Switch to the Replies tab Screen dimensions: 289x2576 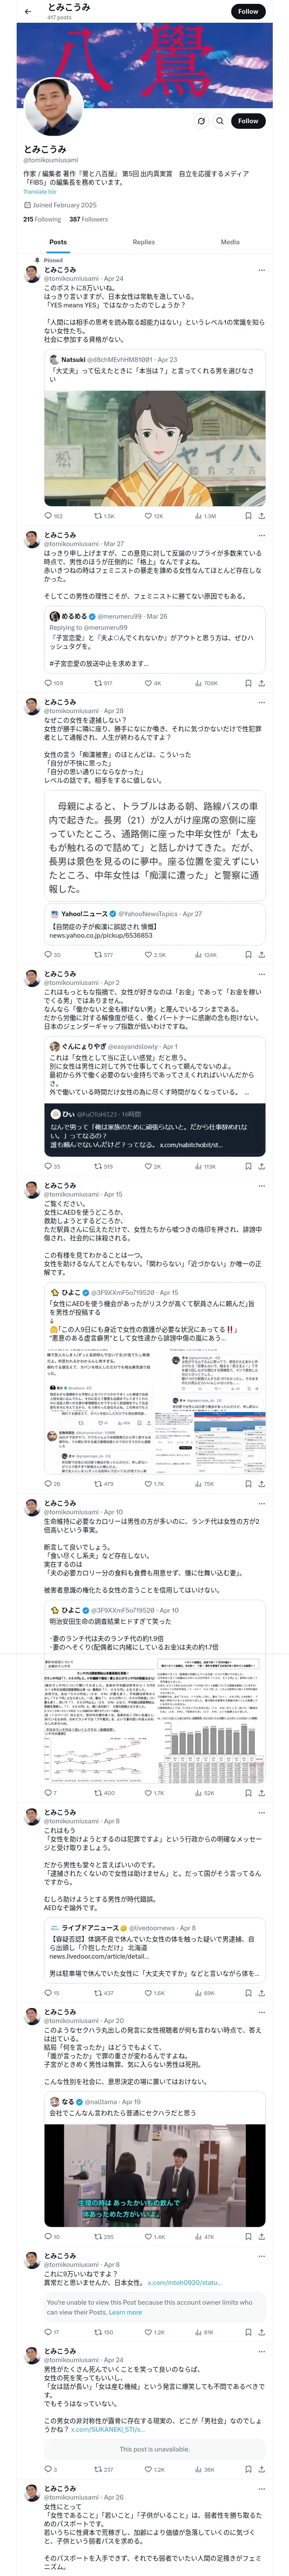tap(143, 242)
